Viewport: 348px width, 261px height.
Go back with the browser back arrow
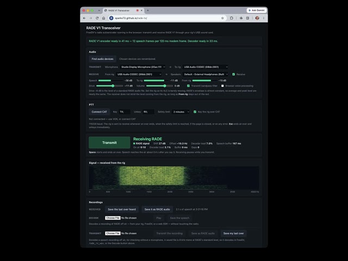point(84,18)
